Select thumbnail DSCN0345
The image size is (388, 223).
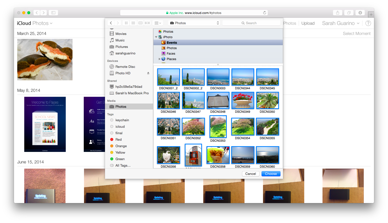267,77
